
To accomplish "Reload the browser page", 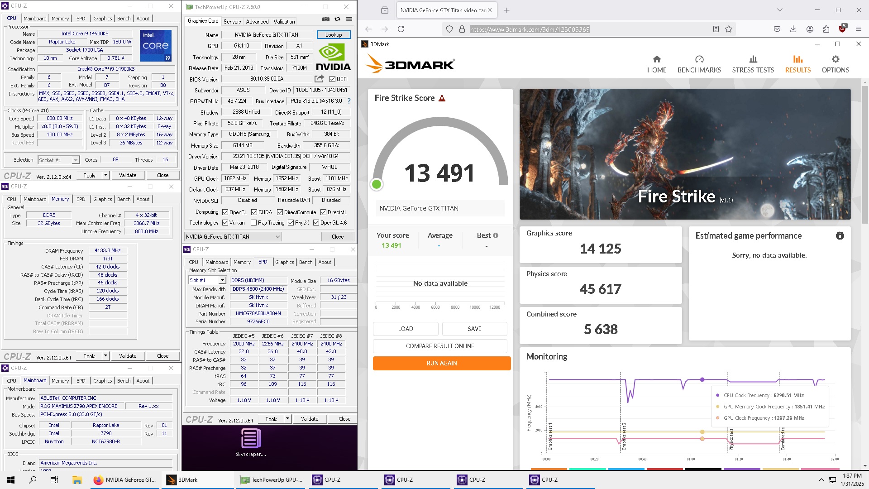I will pyautogui.click(x=401, y=29).
